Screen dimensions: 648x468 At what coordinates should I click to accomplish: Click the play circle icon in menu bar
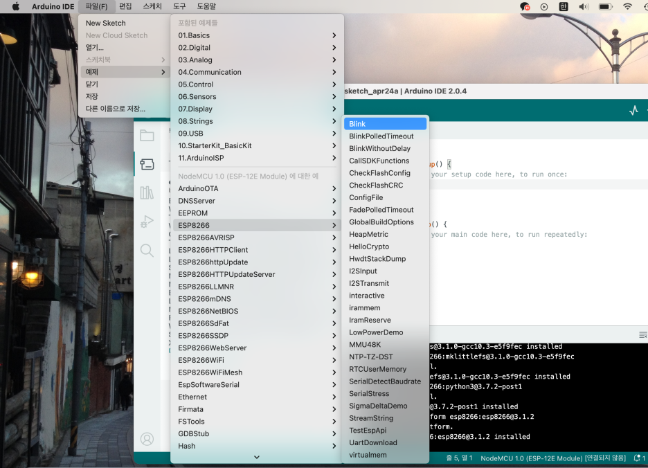[x=544, y=7]
